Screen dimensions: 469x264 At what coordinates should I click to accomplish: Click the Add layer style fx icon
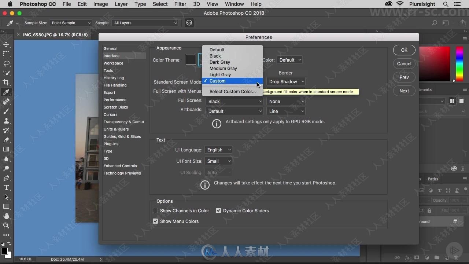point(407,258)
